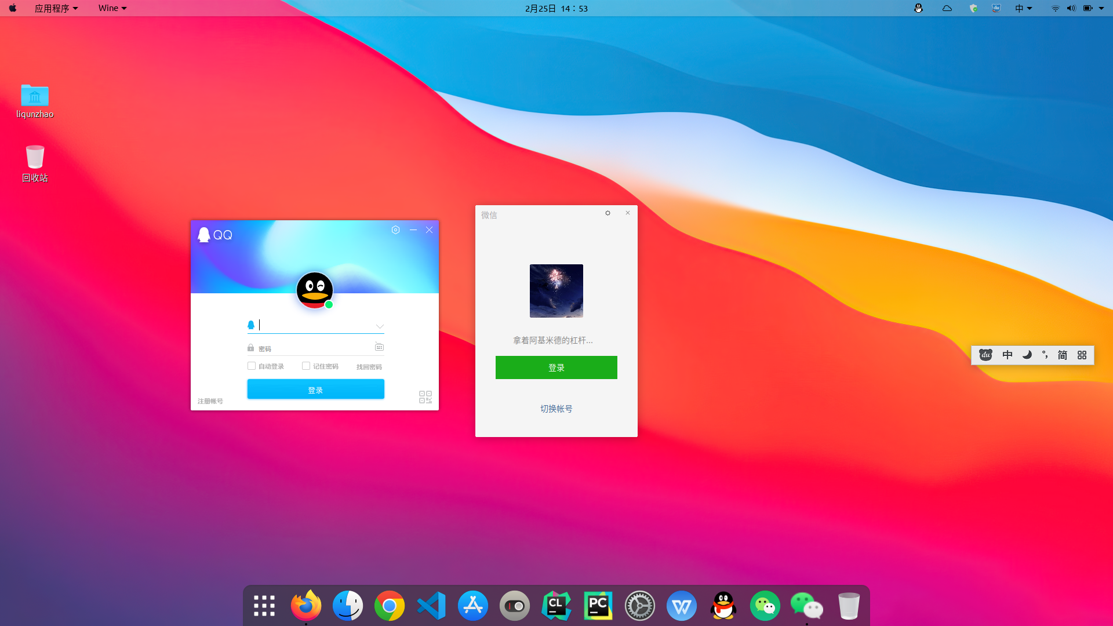This screenshot has height=626, width=1113.
Task: Check the remember password option in QQ
Action: 306,366
